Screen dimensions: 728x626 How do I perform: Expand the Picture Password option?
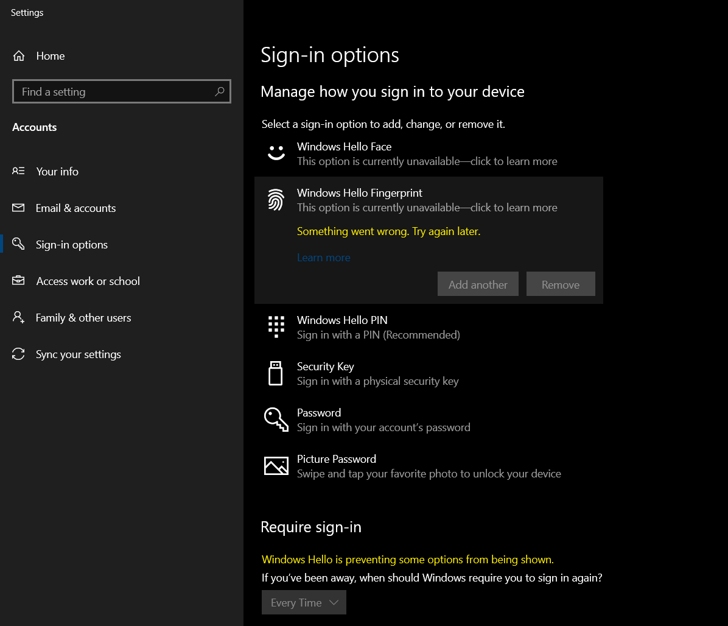429,466
